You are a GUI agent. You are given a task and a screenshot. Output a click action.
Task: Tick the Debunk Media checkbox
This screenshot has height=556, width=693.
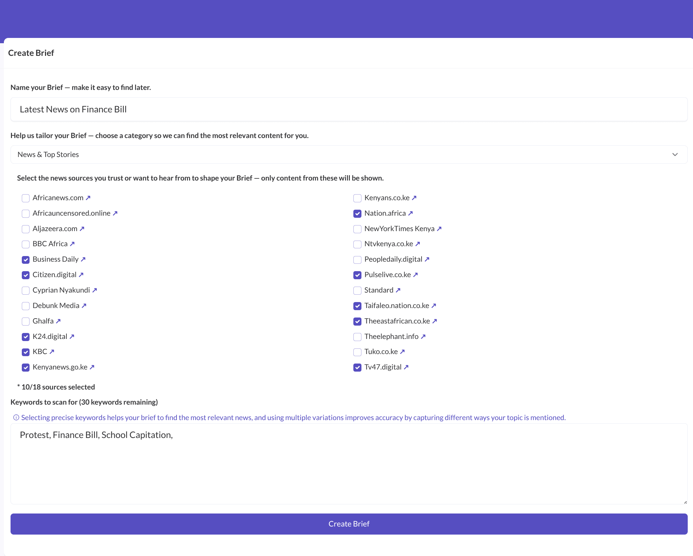[x=26, y=306]
